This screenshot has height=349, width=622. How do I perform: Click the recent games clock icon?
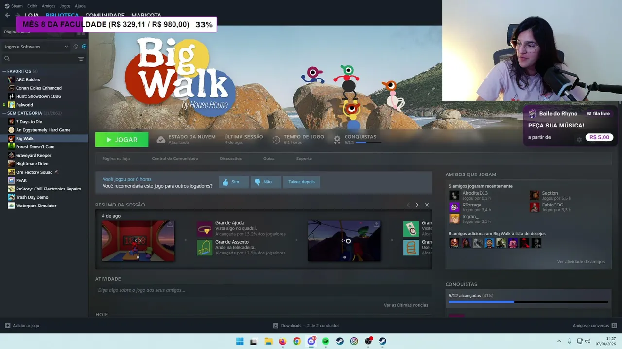pos(76,47)
